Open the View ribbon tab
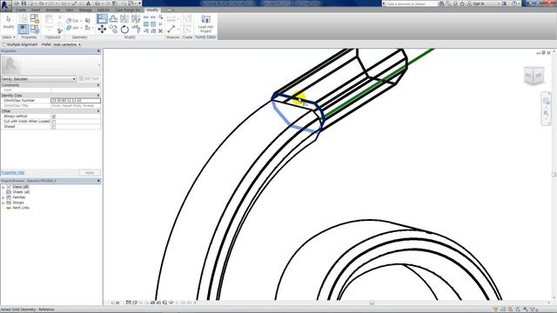The image size is (557, 313). point(70,10)
